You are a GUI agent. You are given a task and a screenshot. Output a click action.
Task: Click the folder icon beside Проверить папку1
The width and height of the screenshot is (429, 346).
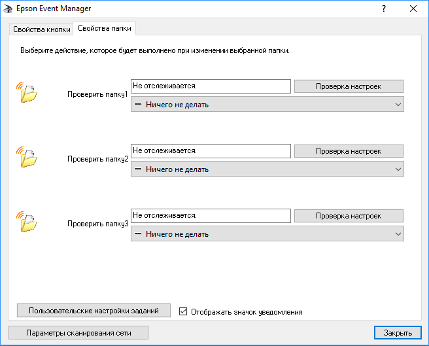click(x=28, y=92)
